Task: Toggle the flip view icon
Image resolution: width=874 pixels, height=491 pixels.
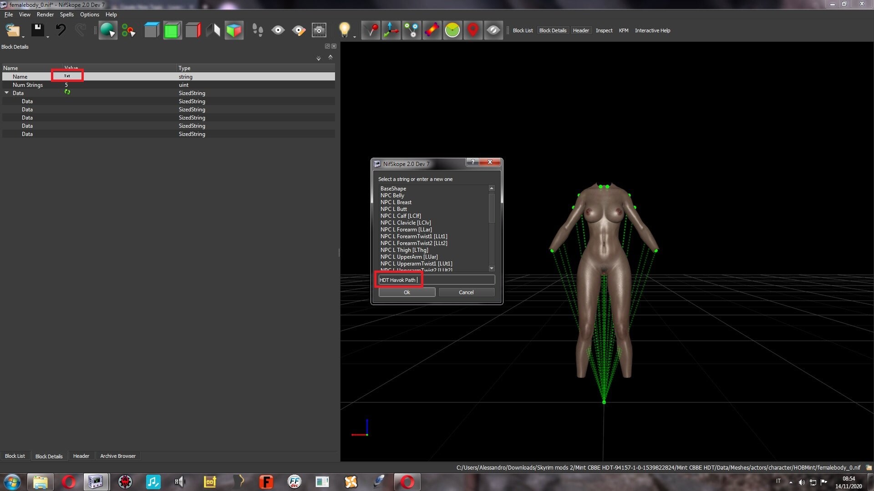Action: (213, 30)
